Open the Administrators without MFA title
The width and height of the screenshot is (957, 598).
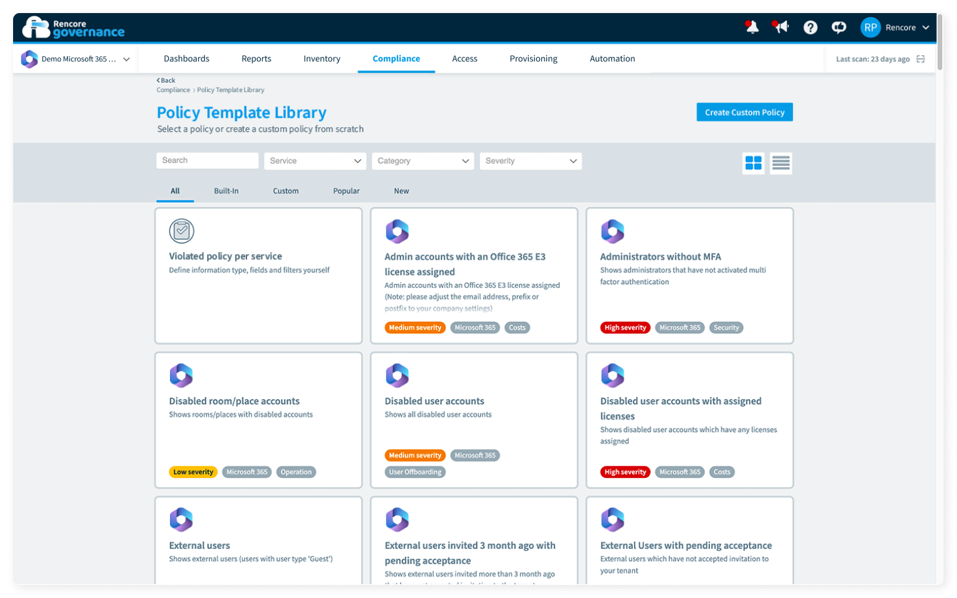click(x=660, y=257)
